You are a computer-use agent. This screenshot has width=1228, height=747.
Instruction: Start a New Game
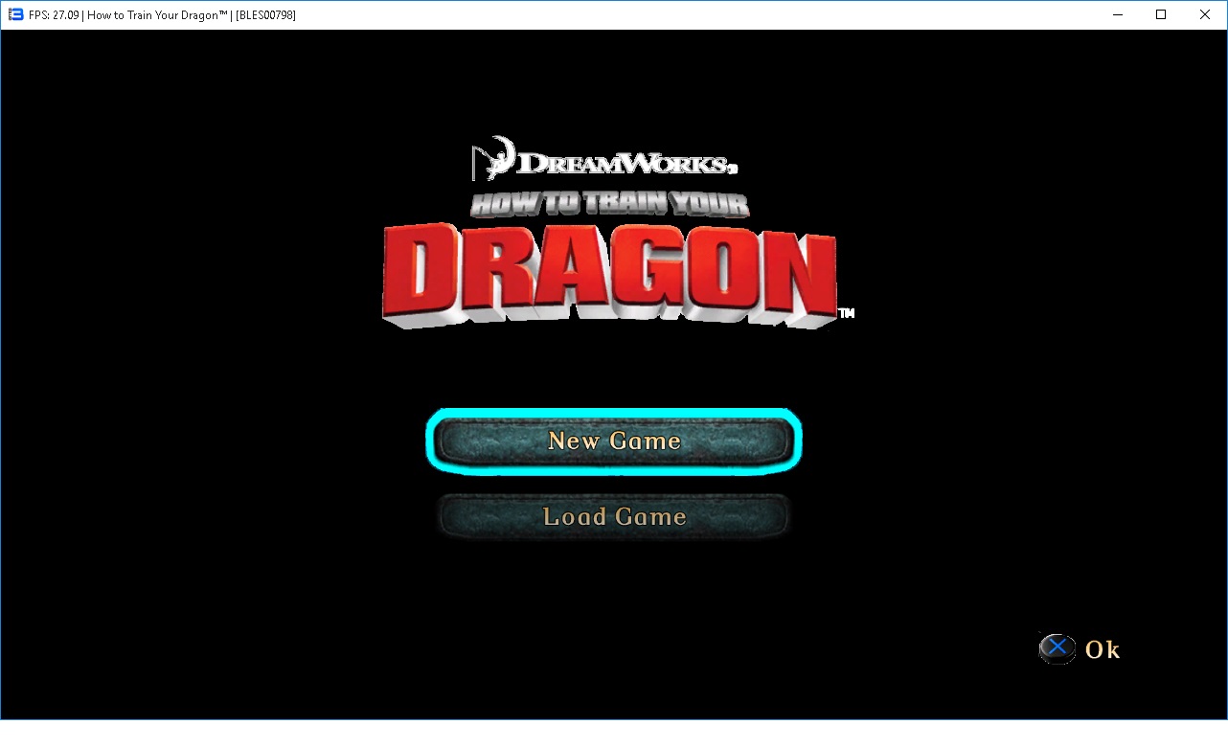tap(614, 441)
